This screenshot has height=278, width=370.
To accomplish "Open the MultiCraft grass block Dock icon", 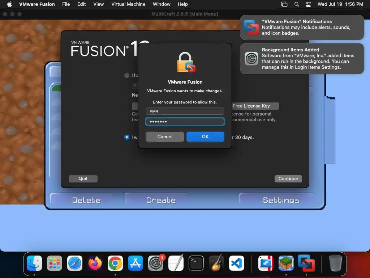I will coord(286,263).
